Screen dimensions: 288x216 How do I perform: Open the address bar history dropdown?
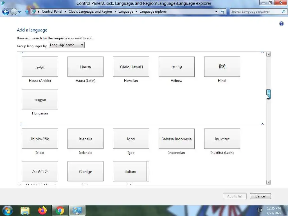216,12
